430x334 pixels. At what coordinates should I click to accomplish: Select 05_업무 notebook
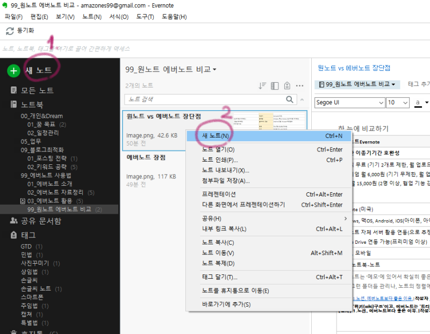coord(31,142)
